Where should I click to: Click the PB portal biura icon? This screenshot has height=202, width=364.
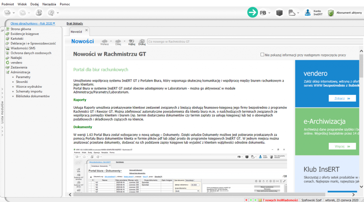tap(263, 13)
